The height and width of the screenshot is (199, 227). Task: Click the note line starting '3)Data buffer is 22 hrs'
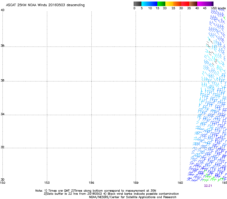(x=111, y=194)
